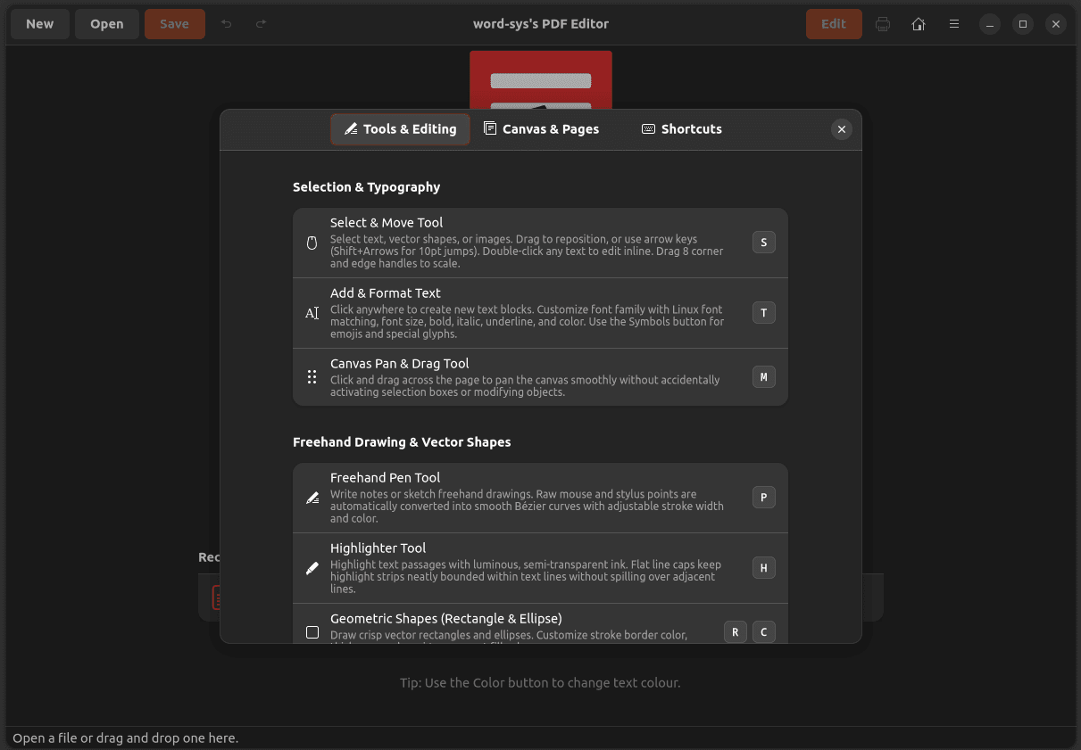Click 'Geometric Shapes (Rectangle & Ellipse)' title
The height and width of the screenshot is (750, 1081).
(x=446, y=619)
